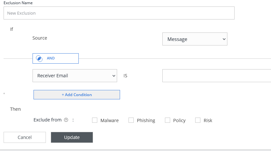Tick the Policy checkbox
Screen dimensions: 271x151
pyautogui.click(x=168, y=120)
